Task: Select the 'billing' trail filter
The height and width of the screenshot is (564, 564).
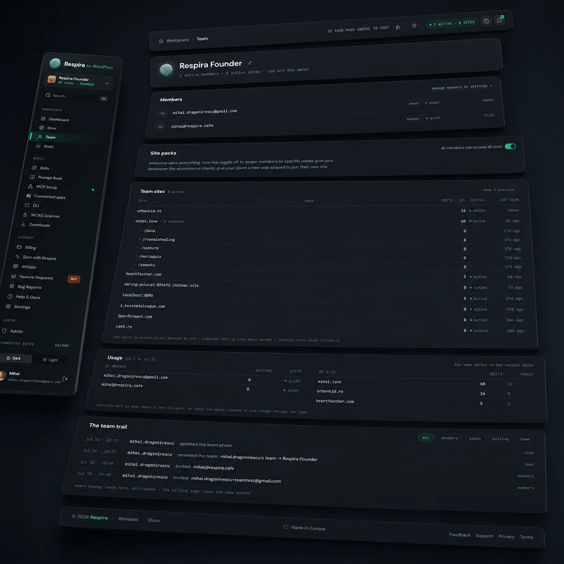Action: click(501, 439)
